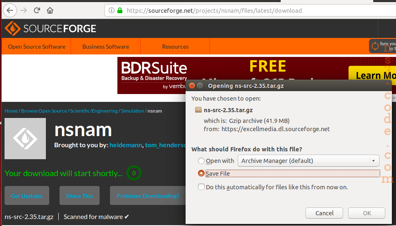Open the Simulation breadcrumb link
Image resolution: width=396 pixels, height=226 pixels.
(132, 111)
